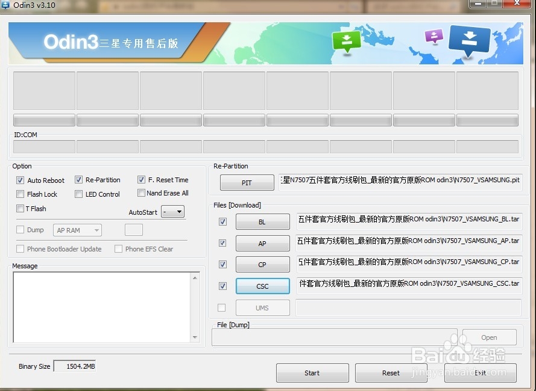Click Message box scroll down arrow
536x391 pixels.
coord(195,337)
